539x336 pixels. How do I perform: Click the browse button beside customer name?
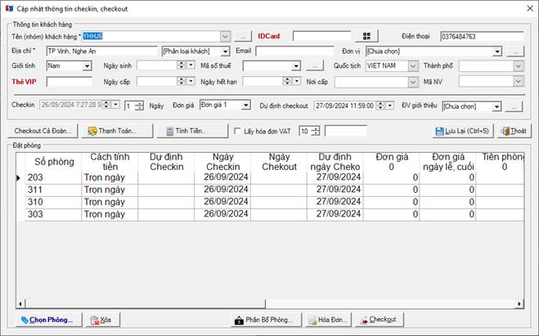[x=243, y=36]
